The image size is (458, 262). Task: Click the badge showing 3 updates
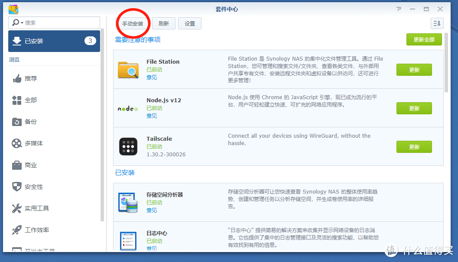(x=90, y=41)
